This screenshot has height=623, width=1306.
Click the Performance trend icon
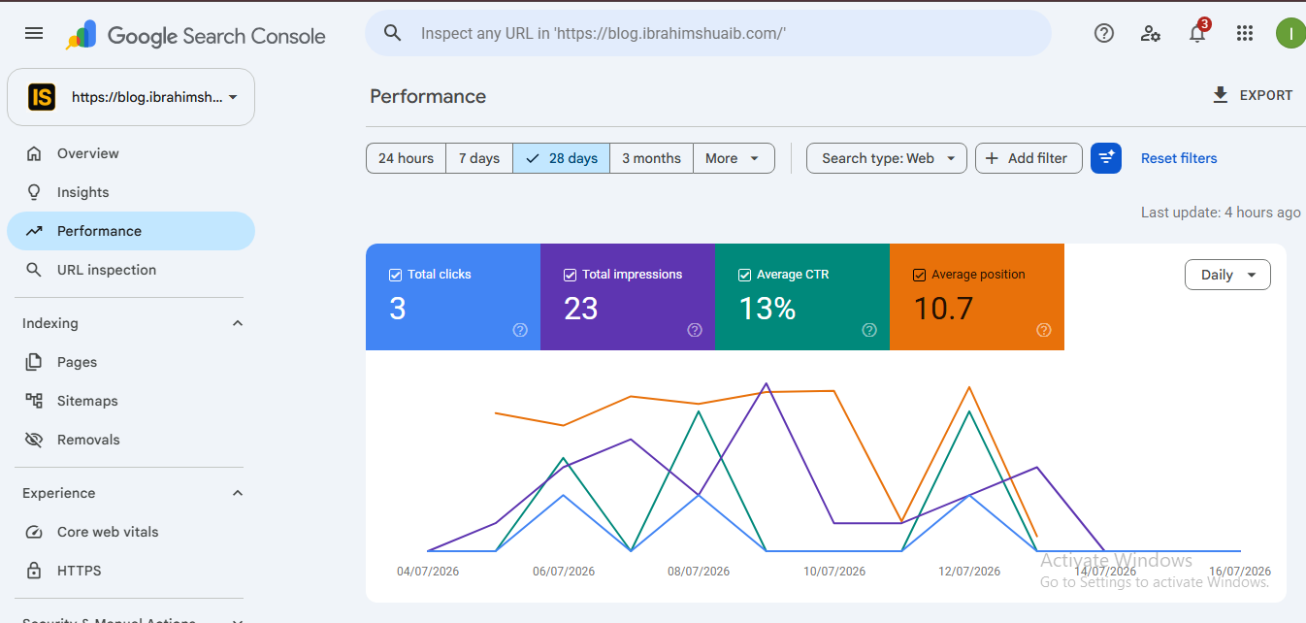point(34,231)
